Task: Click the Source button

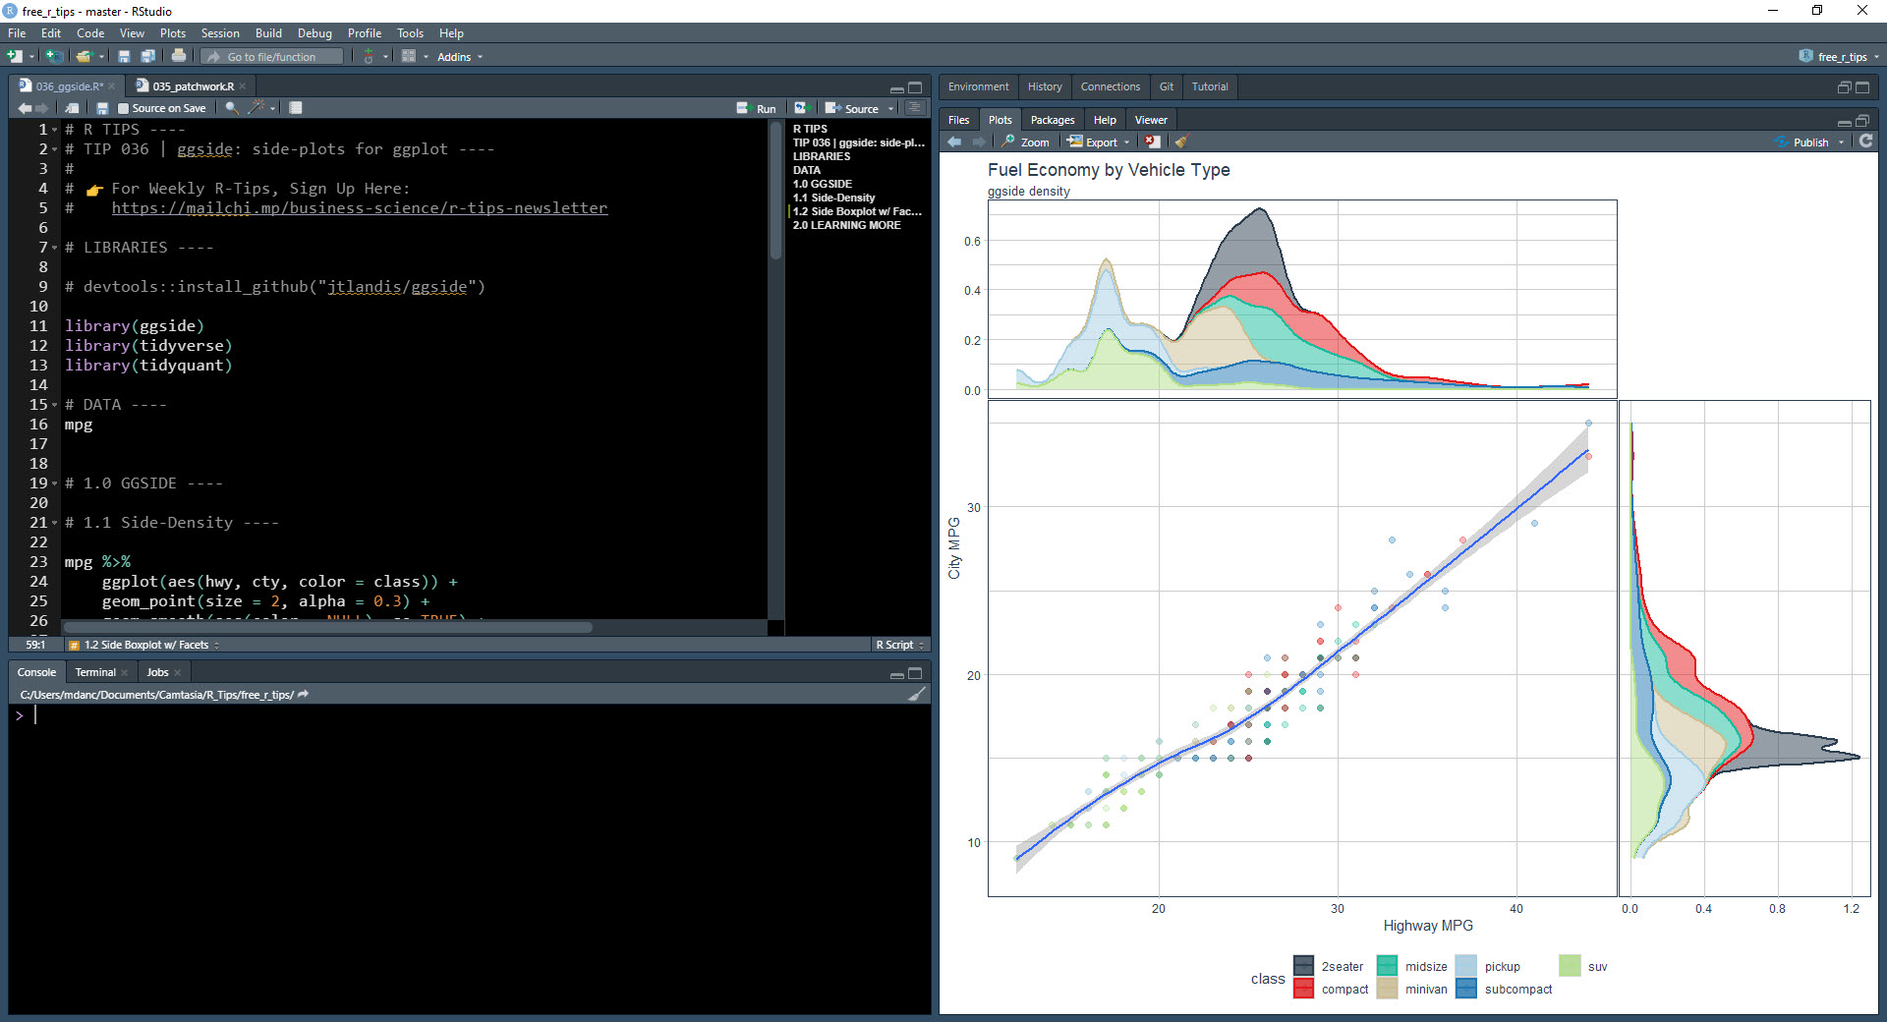Action: pyautogui.click(x=852, y=108)
